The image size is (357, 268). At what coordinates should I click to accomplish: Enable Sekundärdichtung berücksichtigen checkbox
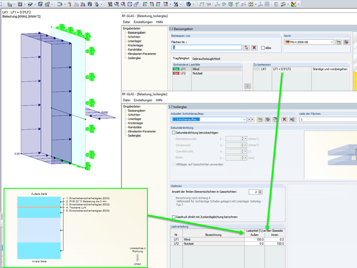pyautogui.click(x=174, y=133)
